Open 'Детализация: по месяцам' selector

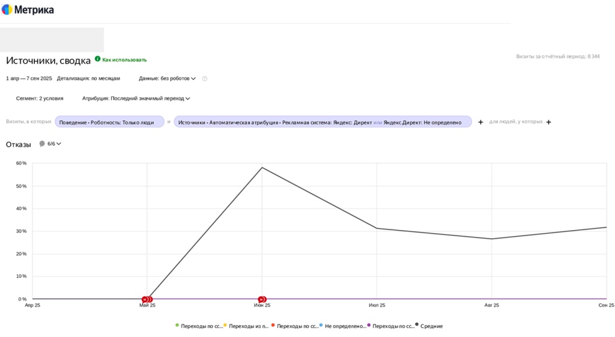(x=88, y=79)
